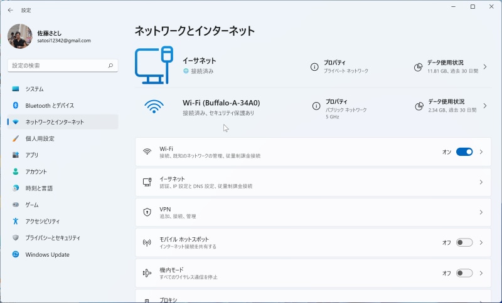Click the large Ethernet monitor icon
Viewport: 502px width, 303px height.
click(154, 65)
